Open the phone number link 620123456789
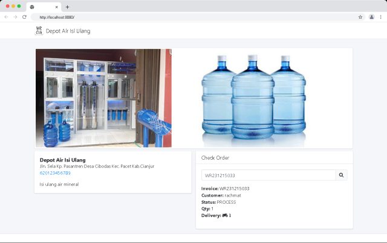The width and height of the screenshot is (387, 243). pos(55,173)
